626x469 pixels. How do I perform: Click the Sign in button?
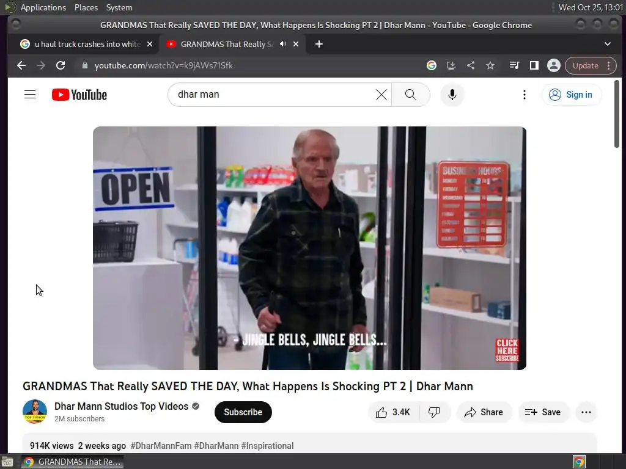[571, 95]
